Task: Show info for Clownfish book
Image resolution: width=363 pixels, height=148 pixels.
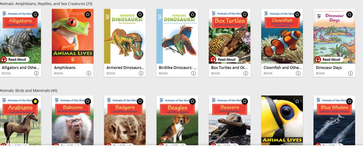Action: click(298, 73)
